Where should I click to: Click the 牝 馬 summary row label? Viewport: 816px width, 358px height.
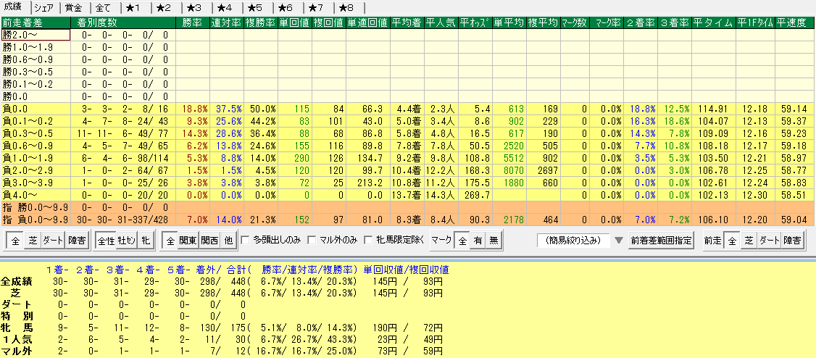[x=17, y=328]
